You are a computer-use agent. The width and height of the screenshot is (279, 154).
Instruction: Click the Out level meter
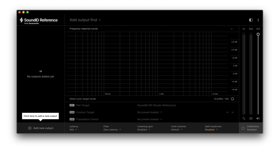click(251, 74)
